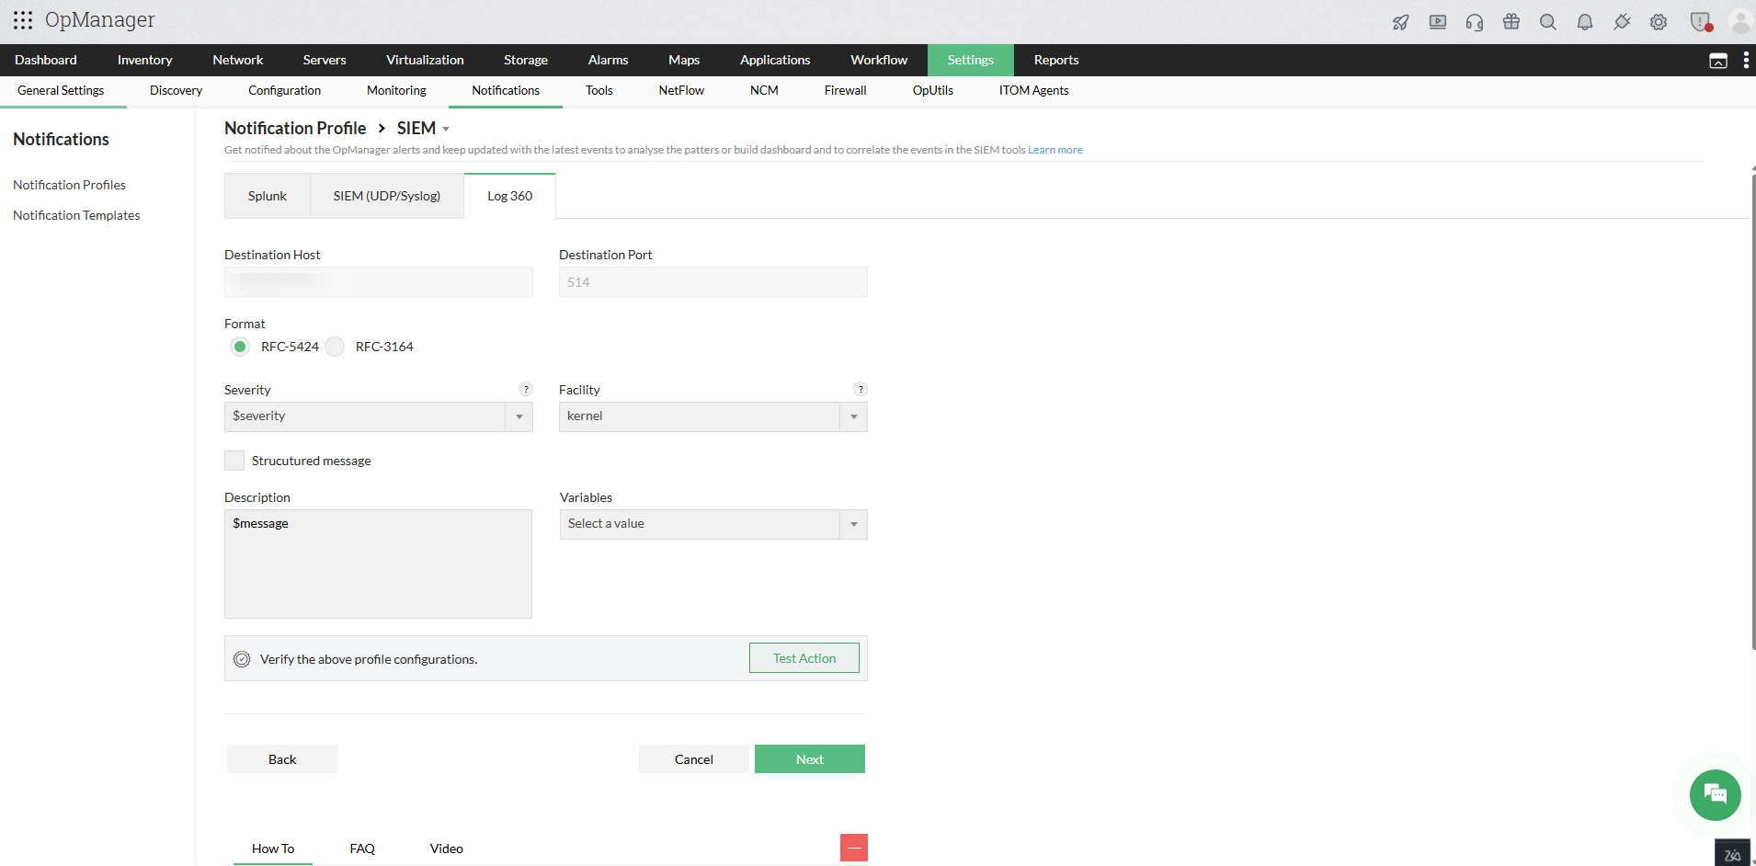Click the shield warning icon

[x=1701, y=22]
